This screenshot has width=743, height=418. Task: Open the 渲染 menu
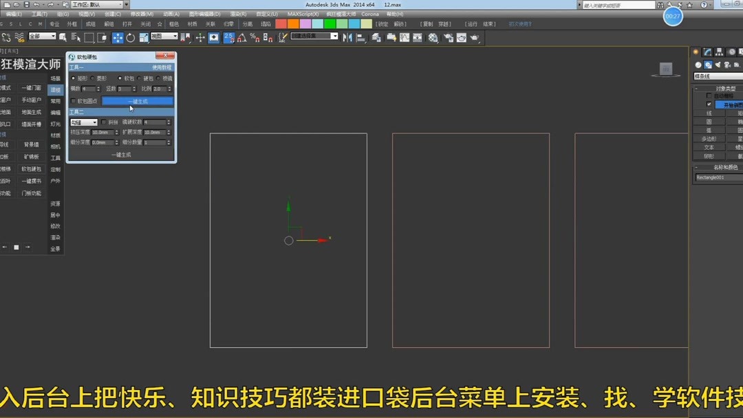click(x=237, y=13)
